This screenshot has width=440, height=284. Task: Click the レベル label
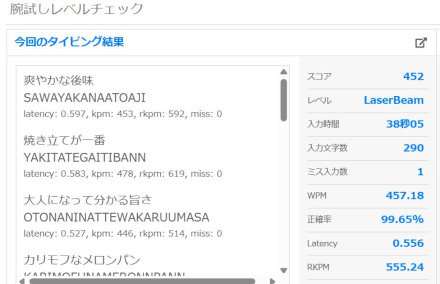coord(319,100)
